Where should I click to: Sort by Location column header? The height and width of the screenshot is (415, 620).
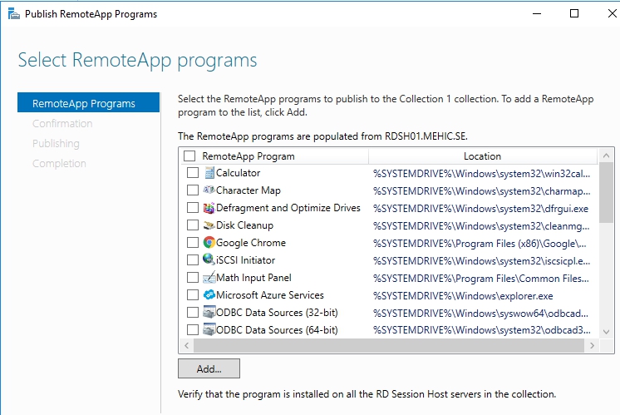tap(482, 156)
